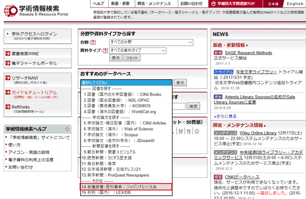This screenshot has height=199, width=306.
Task: Click the 表示 button under 資料タイプ
Action: [116, 58]
